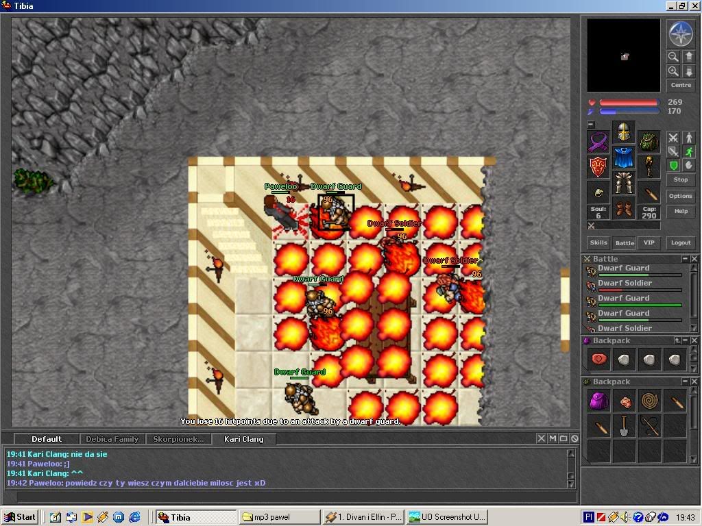Close the Battle panel
Screen dimensions: 702x526
coord(694,259)
